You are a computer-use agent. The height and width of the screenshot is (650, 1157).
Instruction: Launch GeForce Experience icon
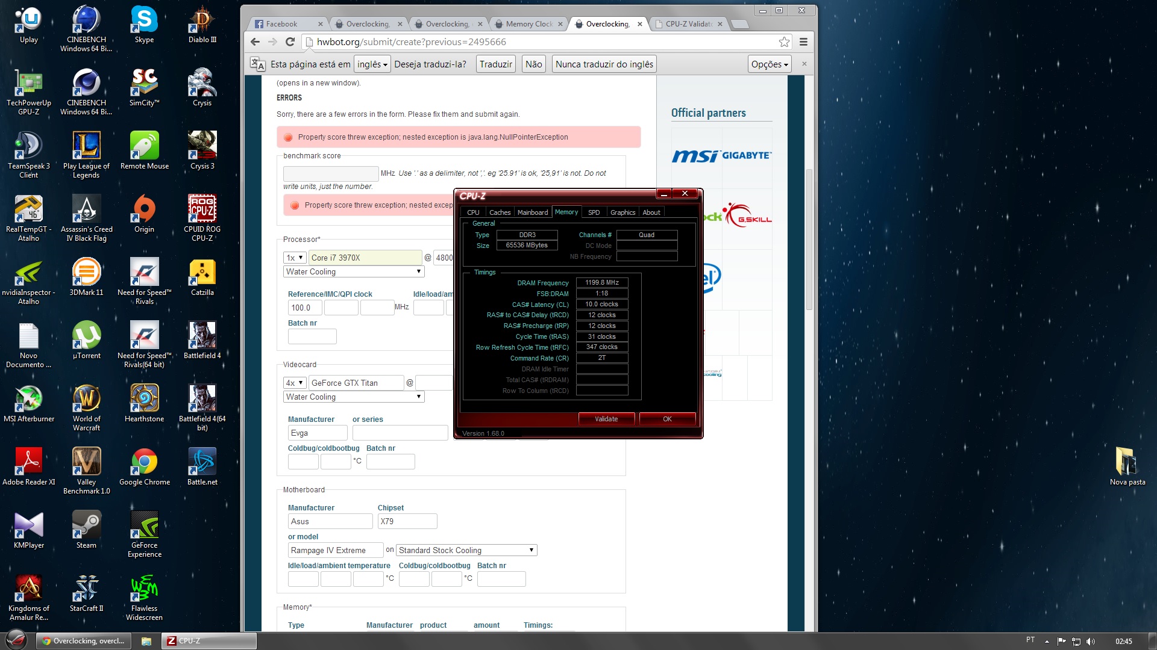pyautogui.click(x=144, y=534)
